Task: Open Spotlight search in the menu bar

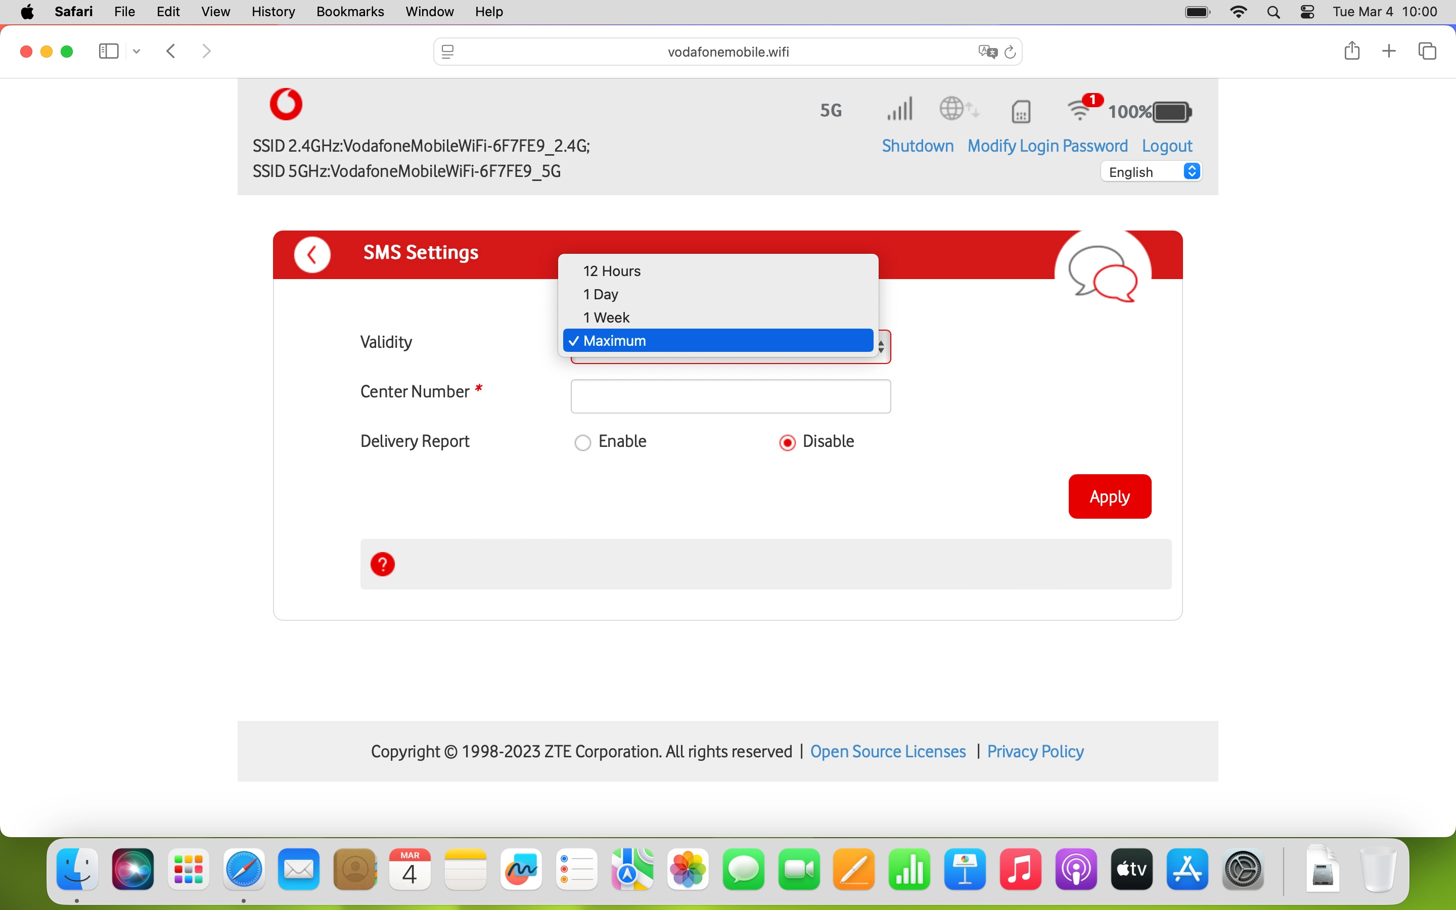Action: coord(1273,12)
